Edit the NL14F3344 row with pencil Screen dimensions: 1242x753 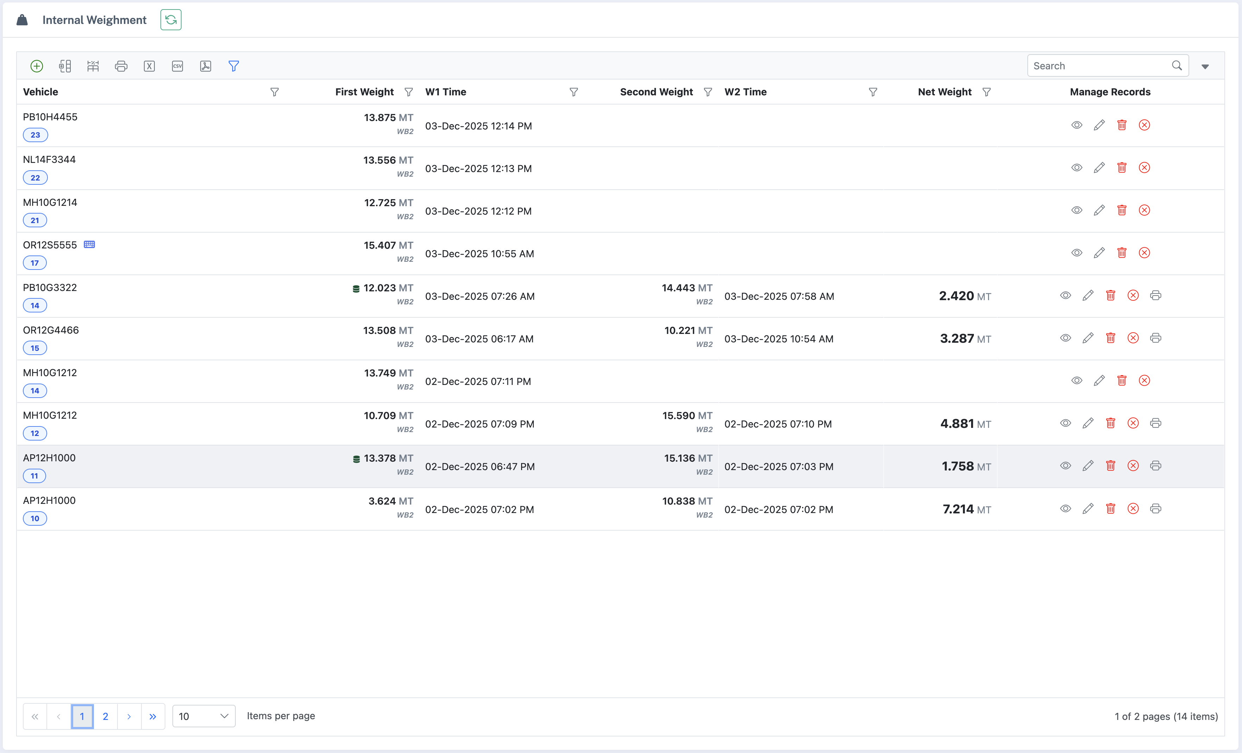1099,168
